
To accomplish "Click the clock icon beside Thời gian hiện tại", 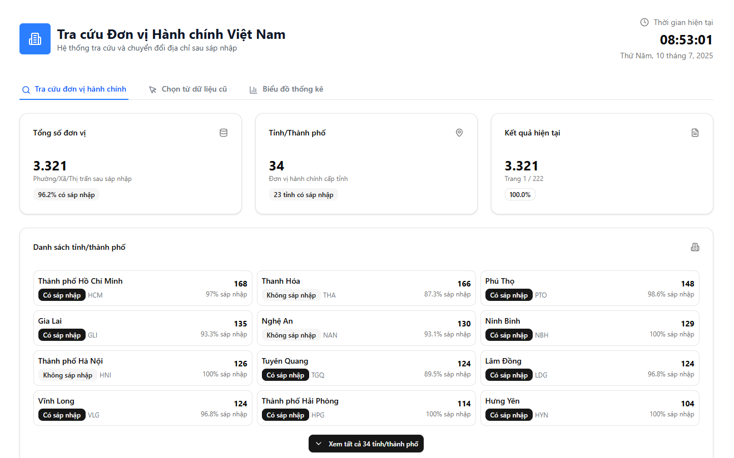I will pyautogui.click(x=644, y=22).
